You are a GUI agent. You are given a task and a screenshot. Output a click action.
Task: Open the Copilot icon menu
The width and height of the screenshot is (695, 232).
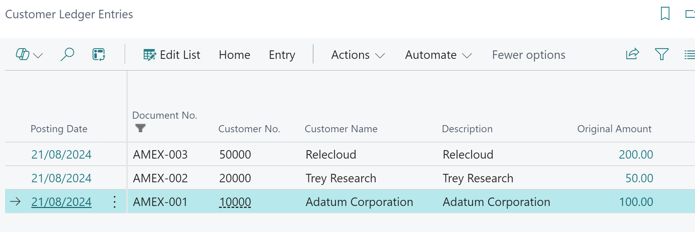pos(29,54)
